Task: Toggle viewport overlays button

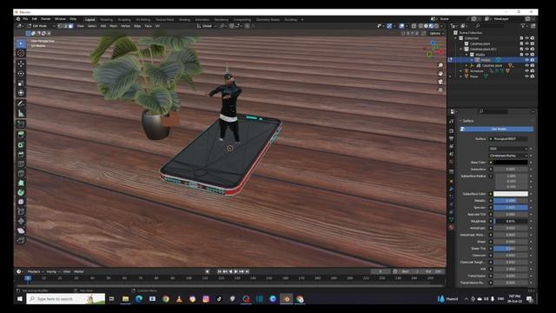Action: (x=401, y=26)
